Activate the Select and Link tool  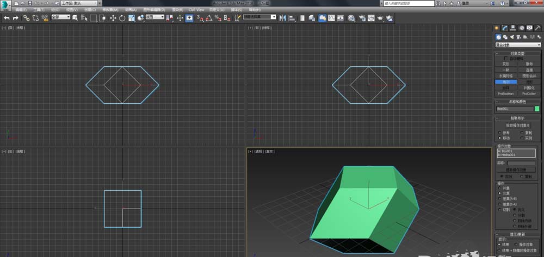(26, 18)
